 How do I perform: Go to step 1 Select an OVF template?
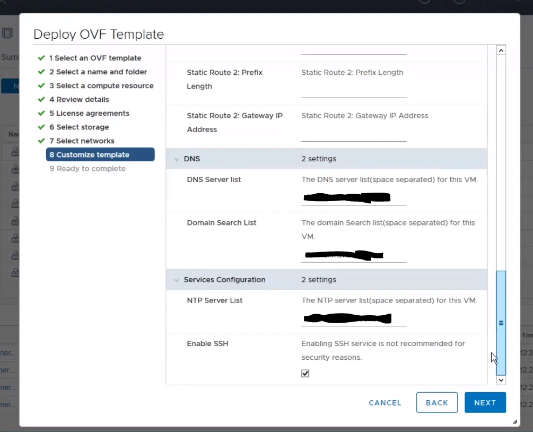[x=95, y=58]
